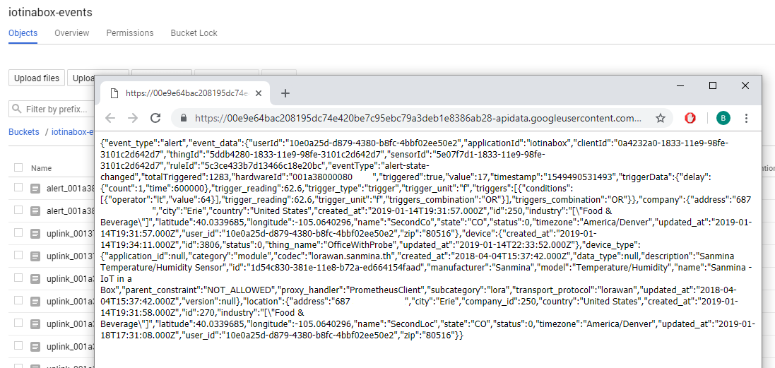Viewport: 775px width, 368px height.
Task: Click the forward navigation arrow in Chrome
Action: point(132,118)
